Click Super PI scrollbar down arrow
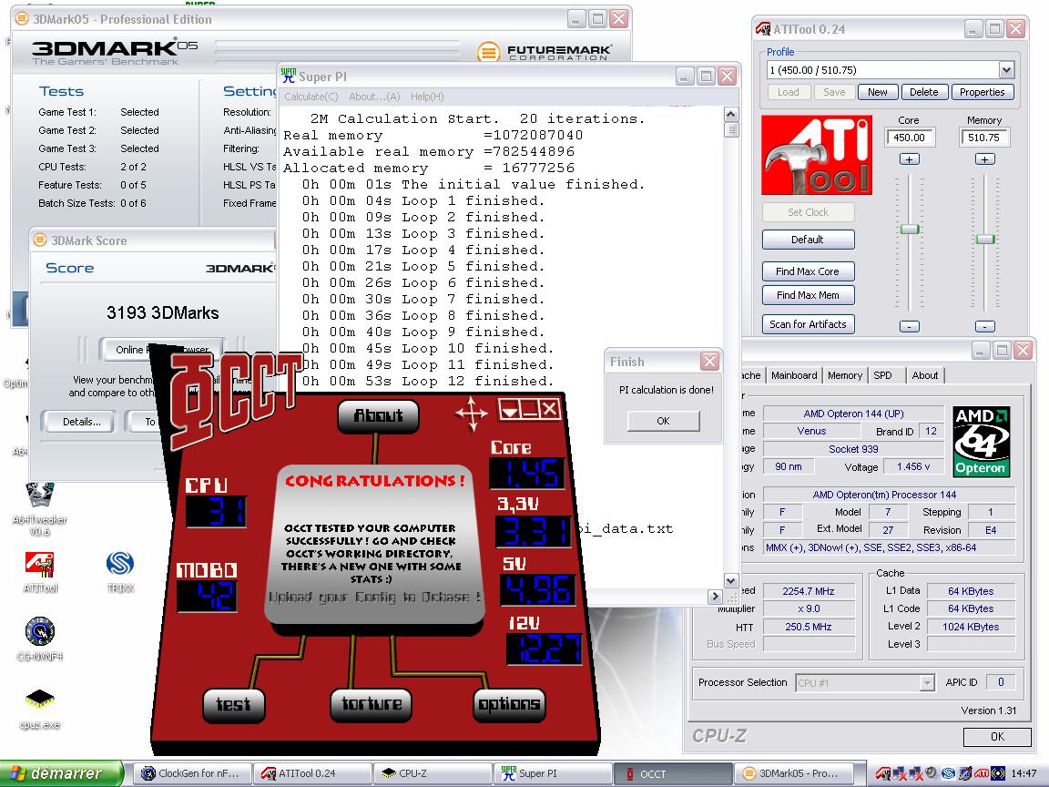The width and height of the screenshot is (1049, 787). 730,581
